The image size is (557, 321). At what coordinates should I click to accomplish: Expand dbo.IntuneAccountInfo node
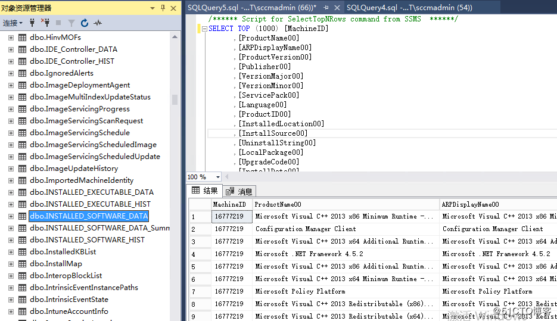click(x=11, y=311)
